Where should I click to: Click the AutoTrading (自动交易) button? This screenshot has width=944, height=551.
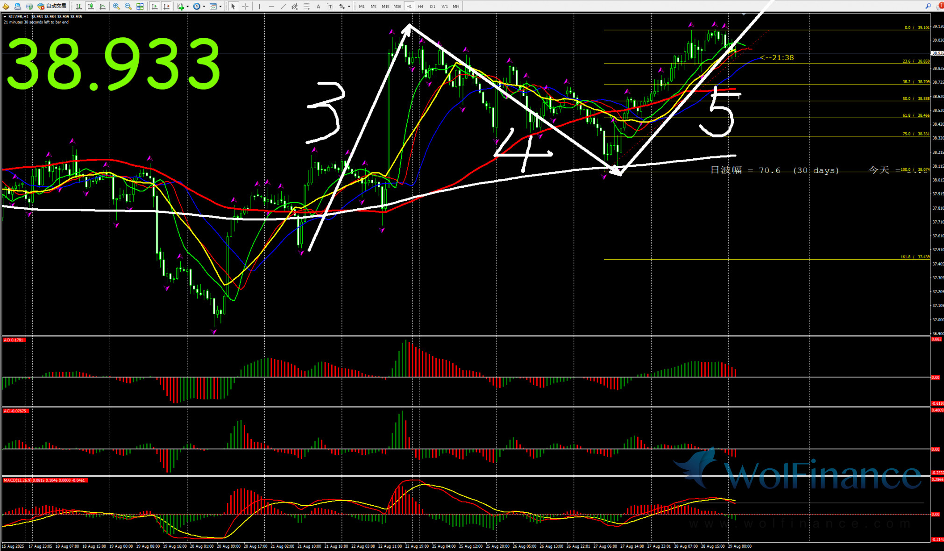[x=52, y=6]
